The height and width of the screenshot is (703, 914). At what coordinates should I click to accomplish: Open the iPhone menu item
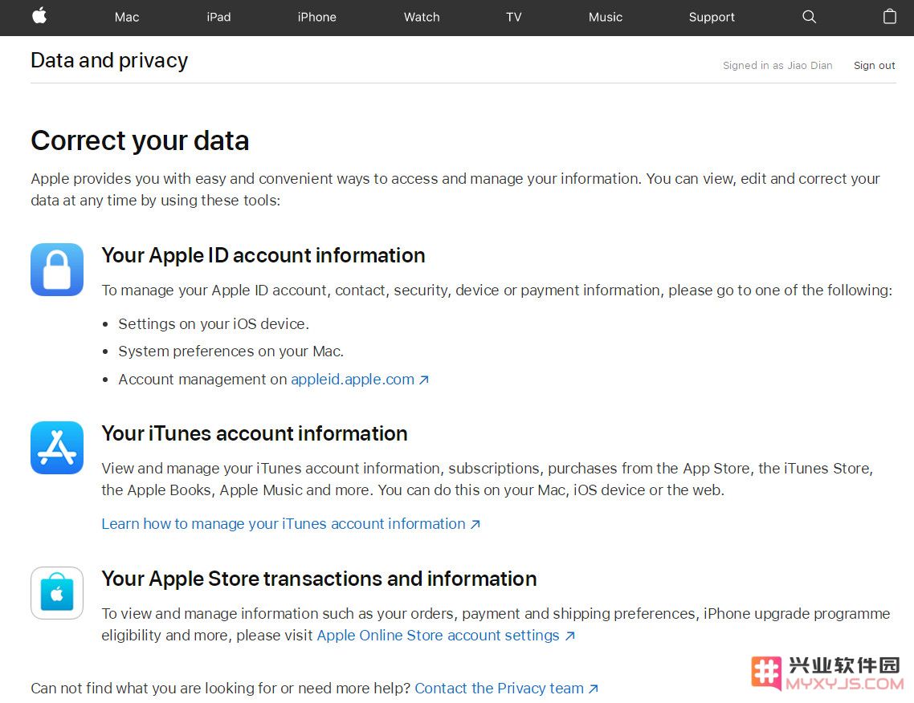(316, 17)
